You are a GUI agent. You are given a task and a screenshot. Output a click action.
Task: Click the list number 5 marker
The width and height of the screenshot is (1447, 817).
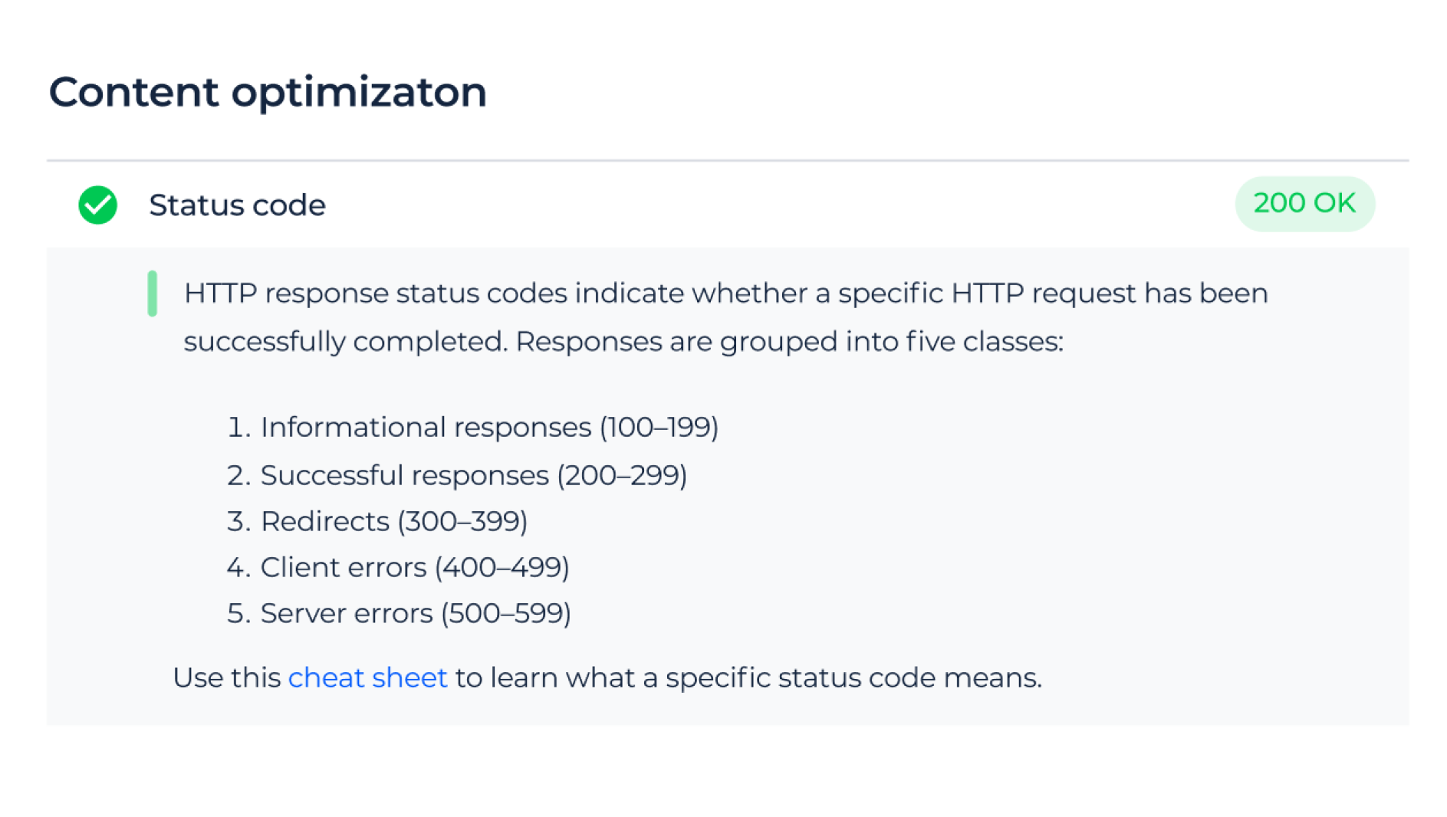[x=238, y=613]
